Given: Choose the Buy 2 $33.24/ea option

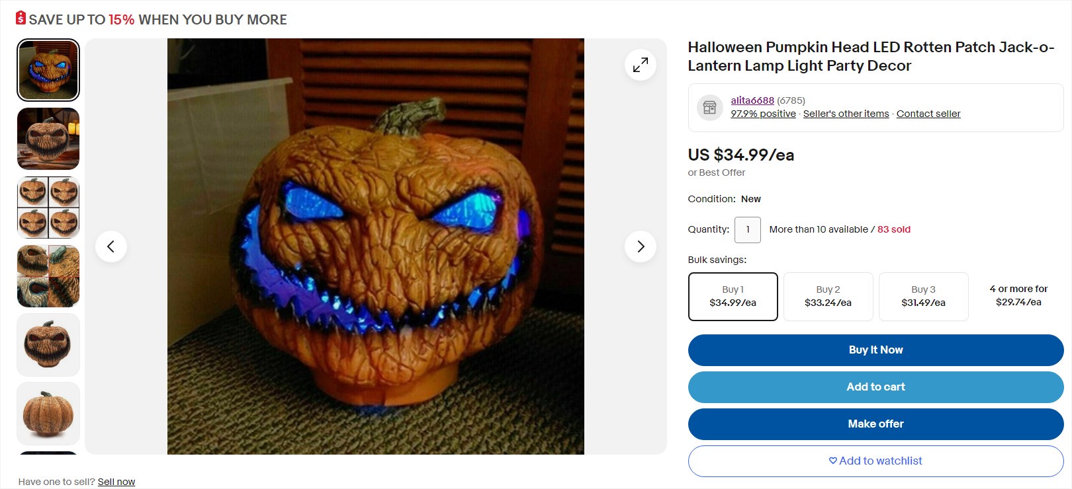Looking at the screenshot, I should pyautogui.click(x=828, y=297).
